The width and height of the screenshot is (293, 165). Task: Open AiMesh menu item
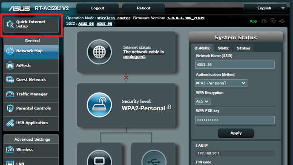(31, 66)
